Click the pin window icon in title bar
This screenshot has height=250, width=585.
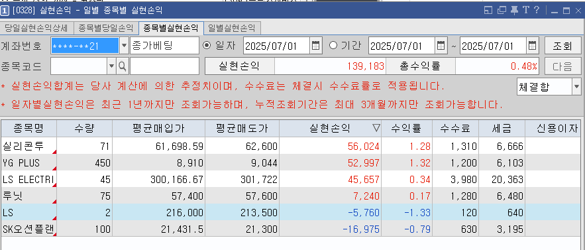[x=515, y=11]
